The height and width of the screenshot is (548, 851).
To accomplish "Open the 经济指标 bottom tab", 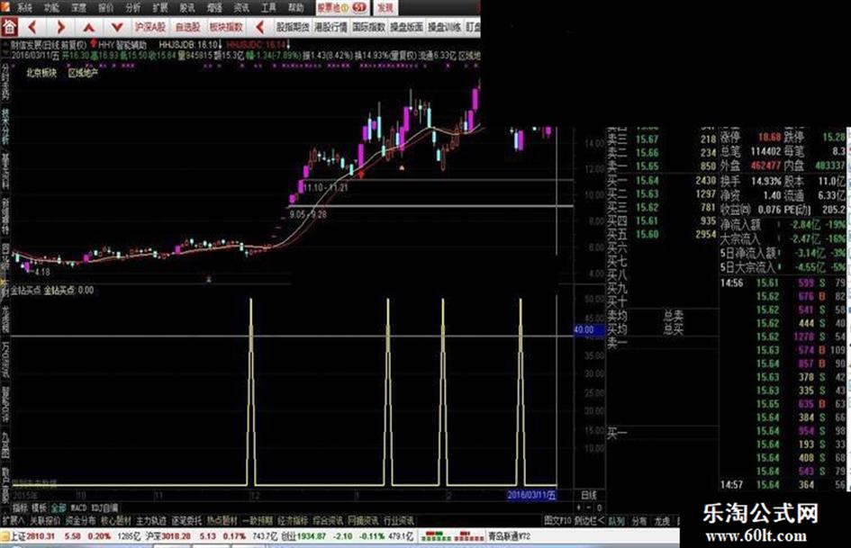I will [293, 521].
